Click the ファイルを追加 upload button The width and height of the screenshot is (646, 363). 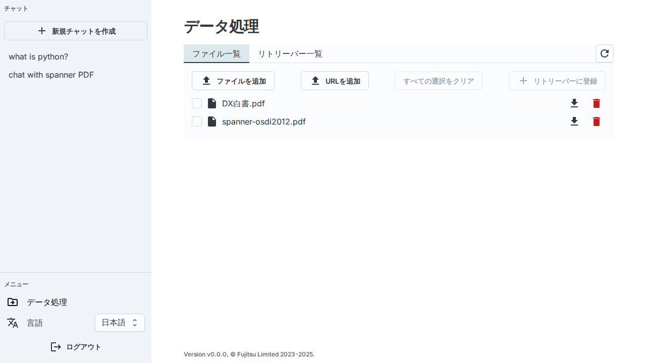(233, 81)
